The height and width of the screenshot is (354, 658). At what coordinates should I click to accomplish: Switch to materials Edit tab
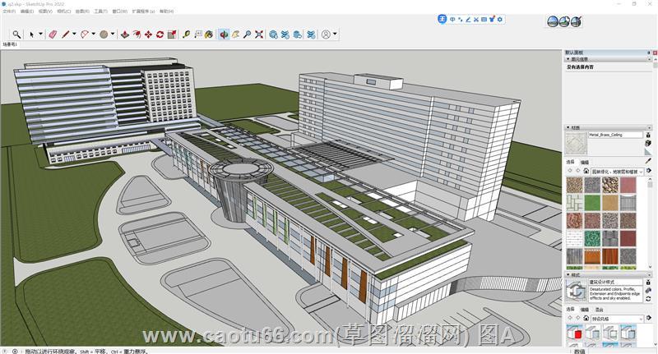coord(585,162)
